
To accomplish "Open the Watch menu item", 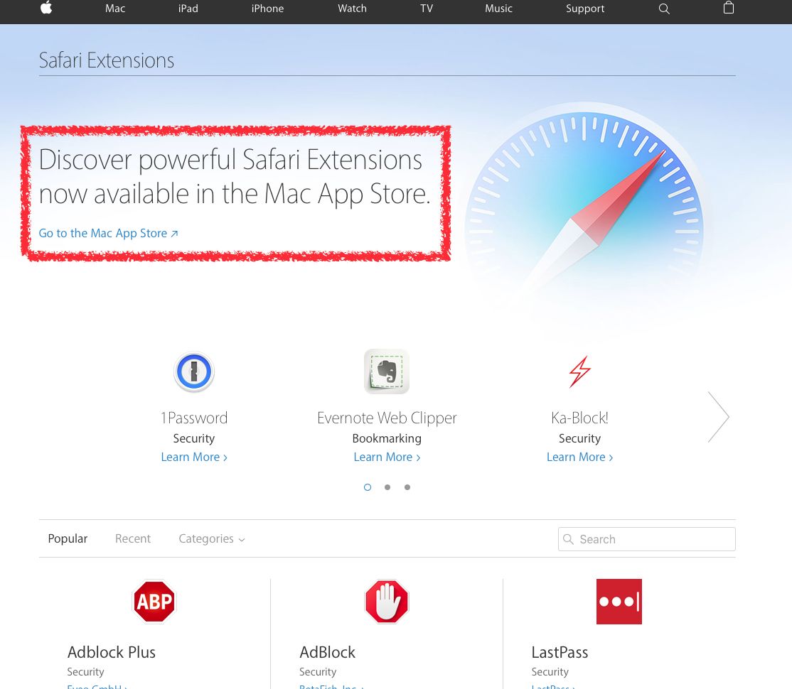I will (352, 8).
